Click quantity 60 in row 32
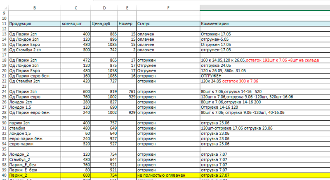The image size is (330, 180). coord(76,133)
